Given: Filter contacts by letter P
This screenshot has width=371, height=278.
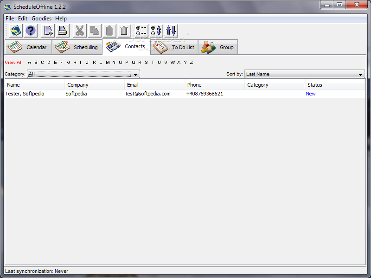Looking at the screenshot, I should (x=127, y=63).
